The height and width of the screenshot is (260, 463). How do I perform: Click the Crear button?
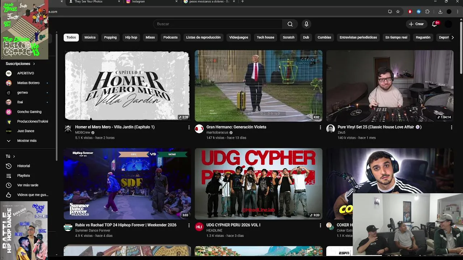tap(416, 24)
